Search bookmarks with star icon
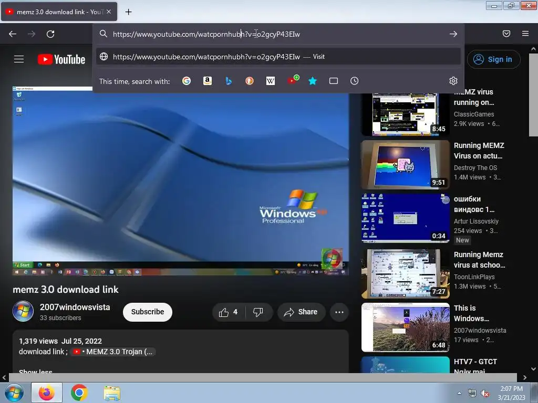 click(x=313, y=81)
